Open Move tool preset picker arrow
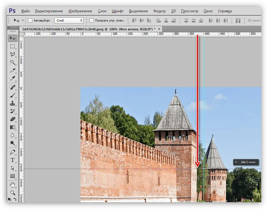 23,21
